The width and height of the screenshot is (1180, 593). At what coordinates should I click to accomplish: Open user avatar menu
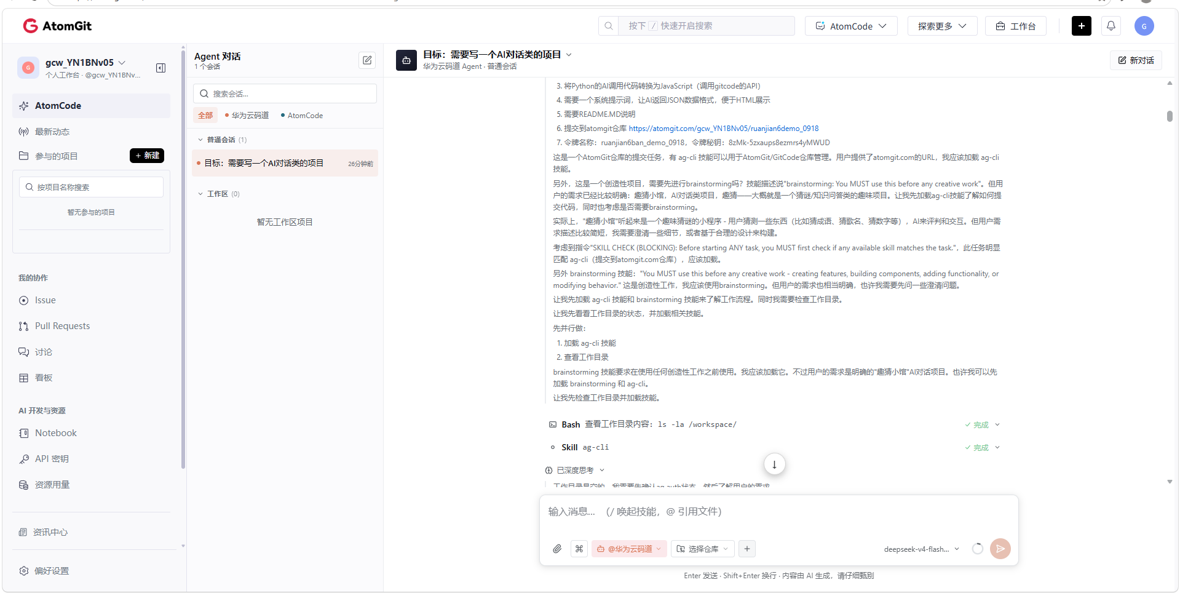pos(1144,26)
